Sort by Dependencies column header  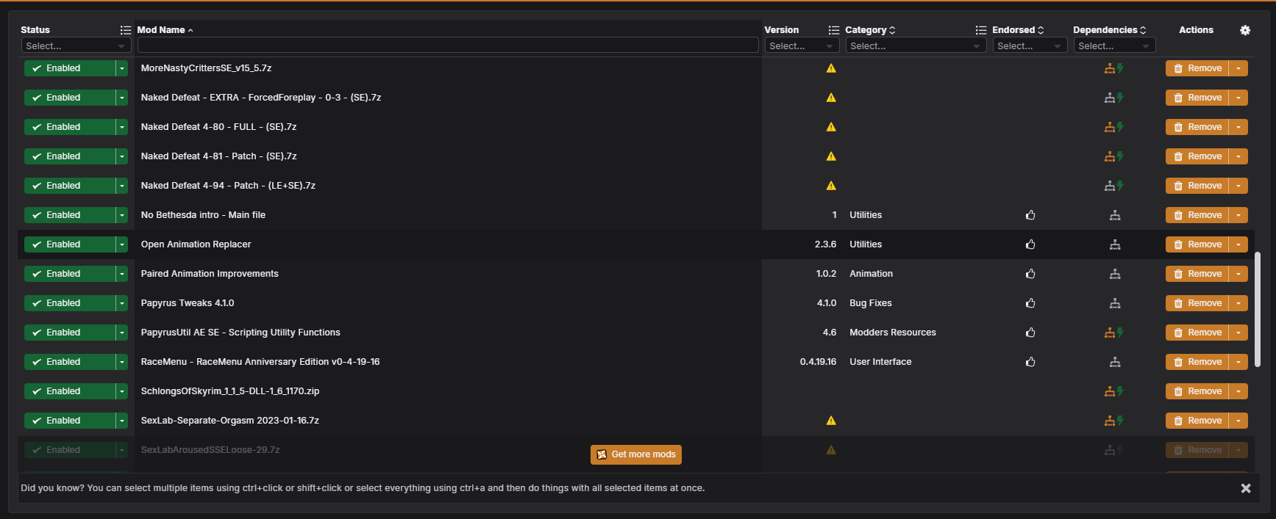click(x=1109, y=30)
